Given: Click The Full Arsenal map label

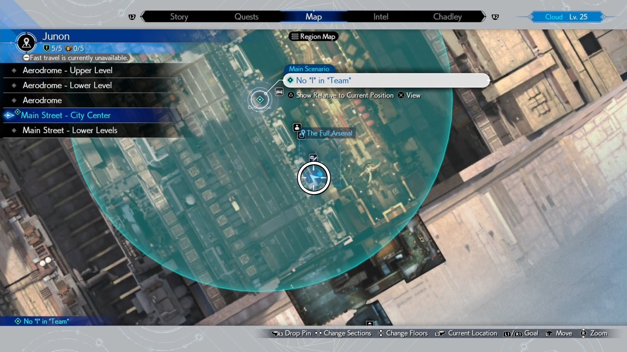Looking at the screenshot, I should [x=329, y=133].
